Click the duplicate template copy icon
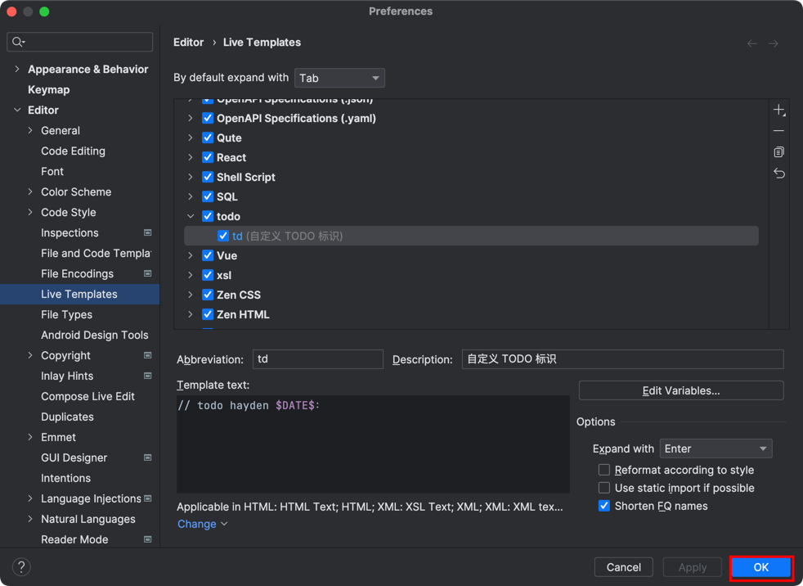803x586 pixels. [x=779, y=152]
